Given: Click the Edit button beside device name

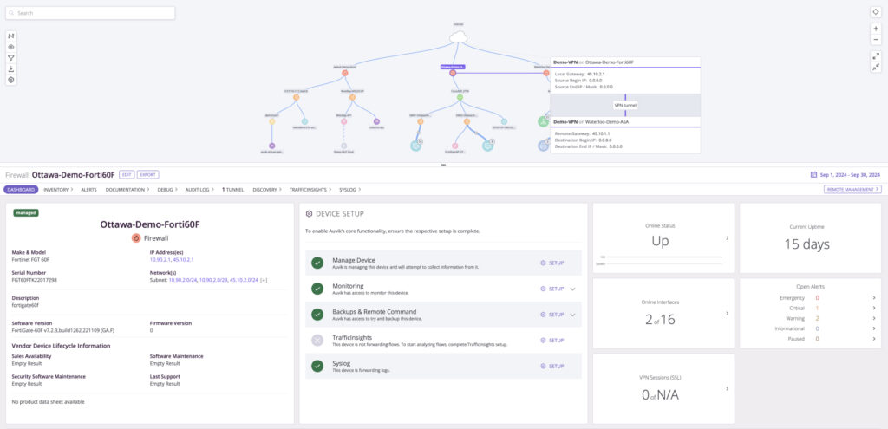Looking at the screenshot, I should [x=126, y=174].
